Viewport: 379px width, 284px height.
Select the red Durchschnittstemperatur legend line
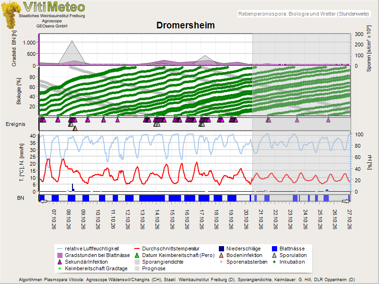137,249
